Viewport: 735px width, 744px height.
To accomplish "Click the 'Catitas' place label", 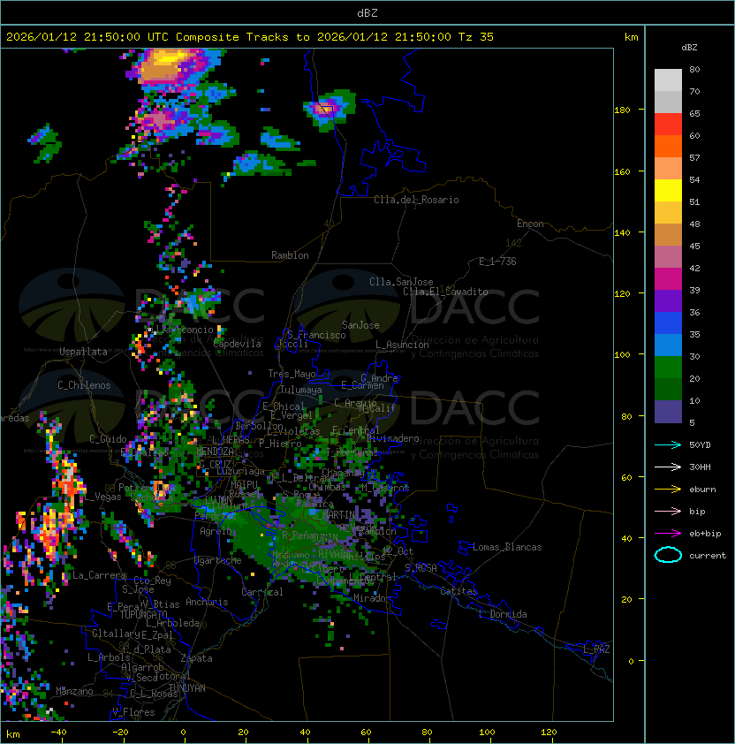I will [458, 591].
